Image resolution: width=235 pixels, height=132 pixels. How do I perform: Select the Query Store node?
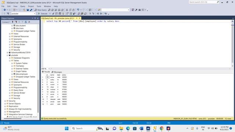pyautogui.click(x=18, y=90)
